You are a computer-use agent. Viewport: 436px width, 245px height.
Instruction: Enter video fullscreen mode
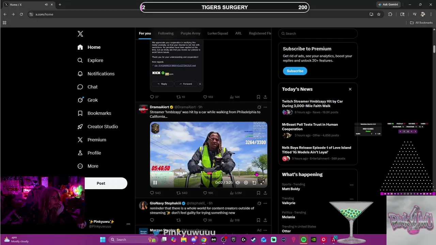pos(262,183)
